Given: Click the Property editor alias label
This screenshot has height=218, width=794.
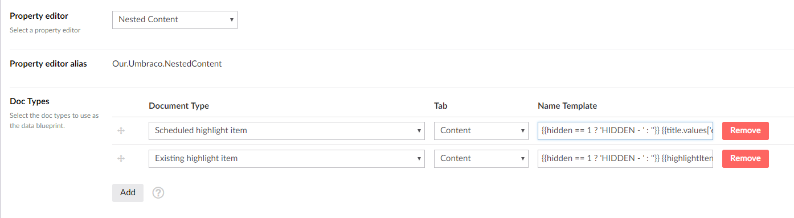Looking at the screenshot, I should [x=48, y=64].
